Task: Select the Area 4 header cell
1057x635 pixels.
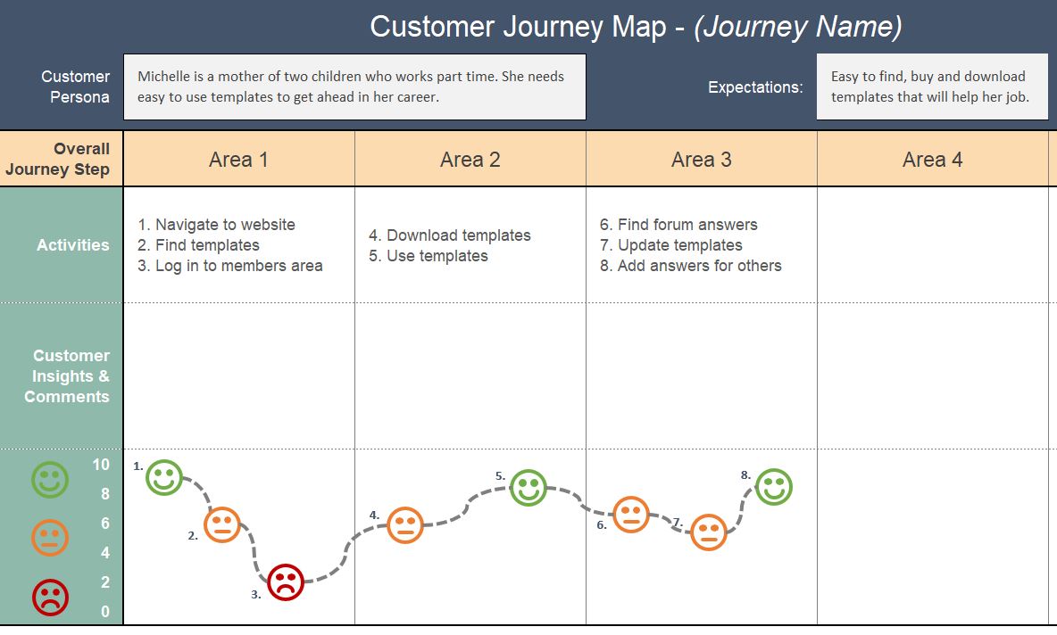Action: 933,160
